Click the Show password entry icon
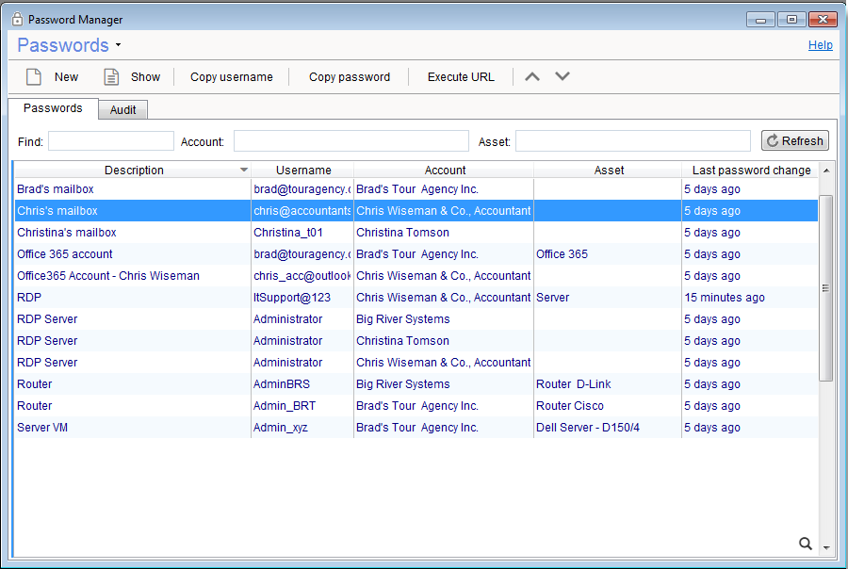 click(111, 77)
